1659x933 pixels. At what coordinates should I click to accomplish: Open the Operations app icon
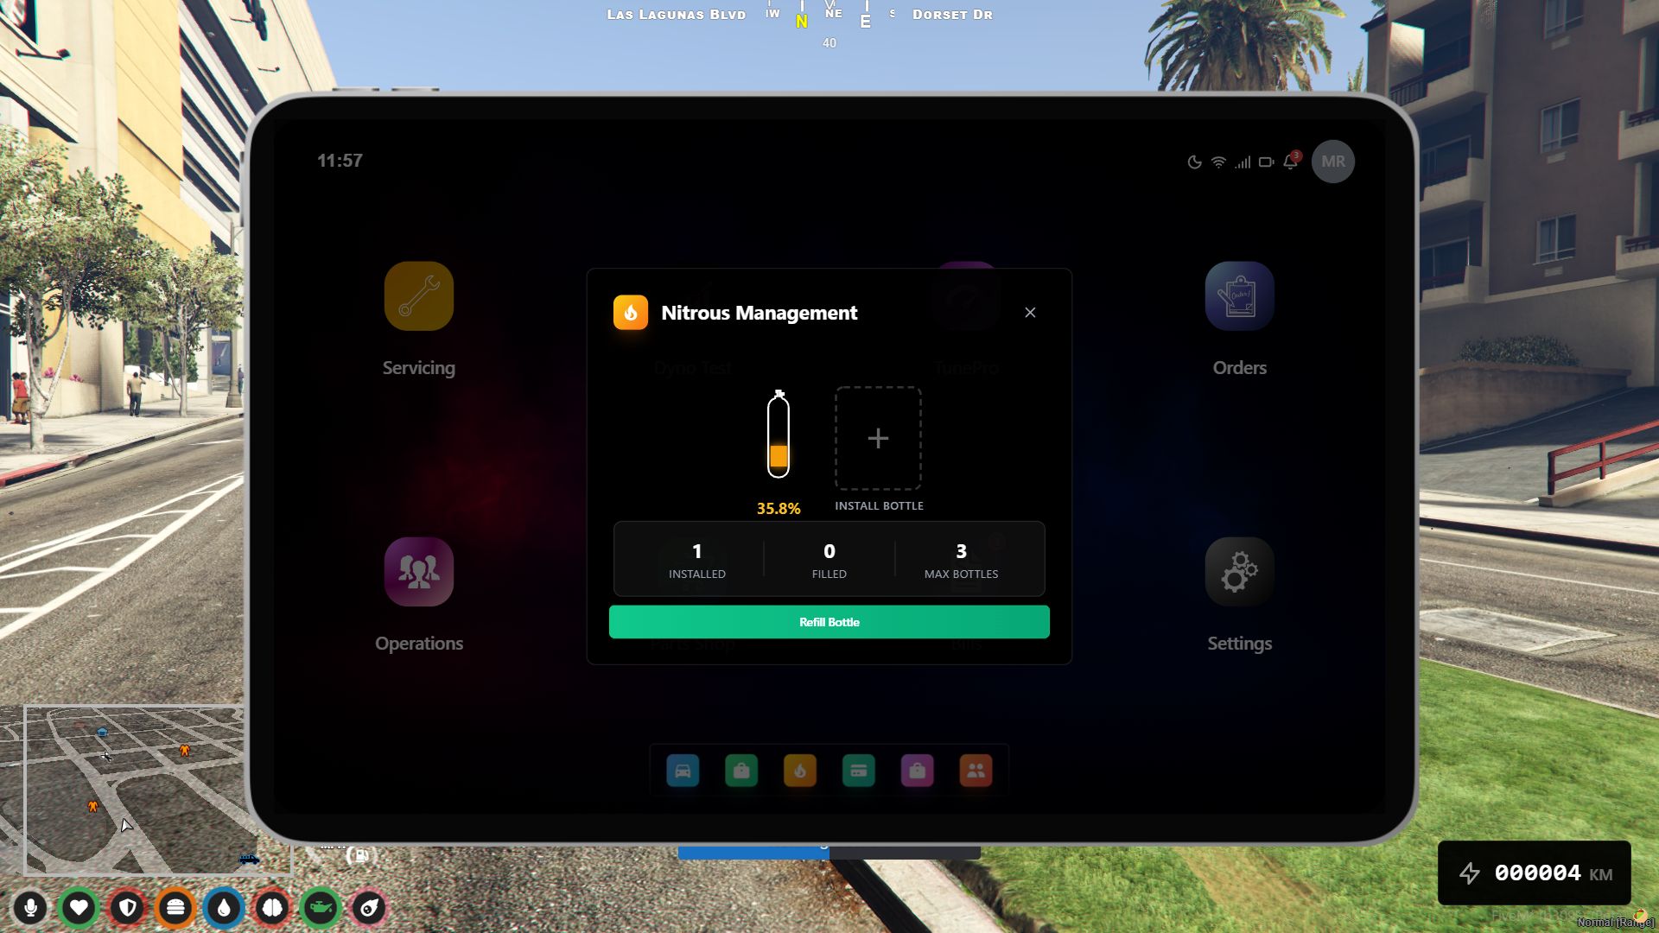[x=419, y=572]
